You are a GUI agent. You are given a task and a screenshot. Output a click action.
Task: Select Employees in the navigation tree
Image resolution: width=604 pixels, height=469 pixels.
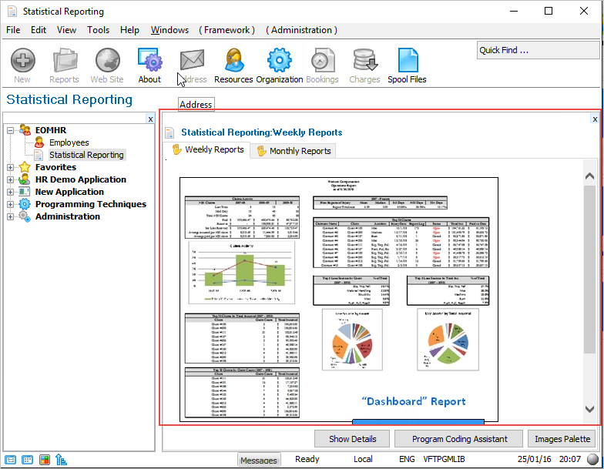pyautogui.click(x=69, y=142)
